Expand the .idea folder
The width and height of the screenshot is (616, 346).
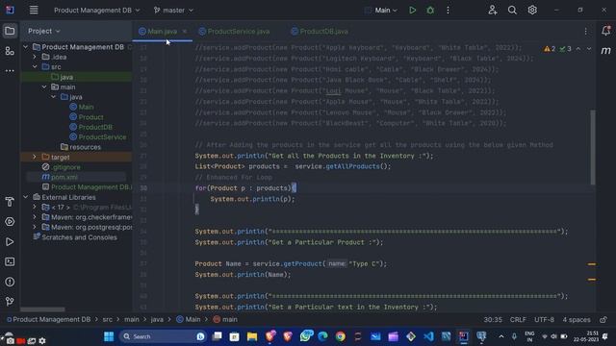point(35,57)
